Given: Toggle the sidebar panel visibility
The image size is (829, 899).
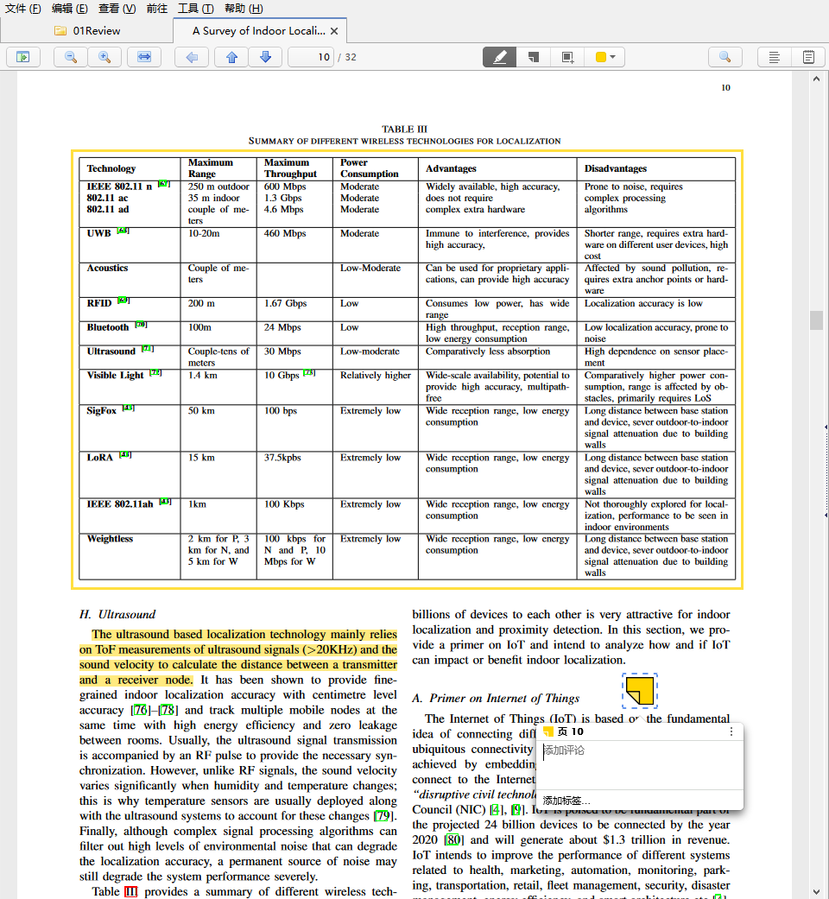Looking at the screenshot, I should coord(22,57).
